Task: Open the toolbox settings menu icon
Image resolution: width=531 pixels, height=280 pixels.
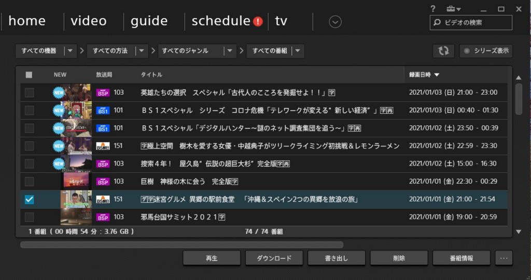Action: coord(453,9)
